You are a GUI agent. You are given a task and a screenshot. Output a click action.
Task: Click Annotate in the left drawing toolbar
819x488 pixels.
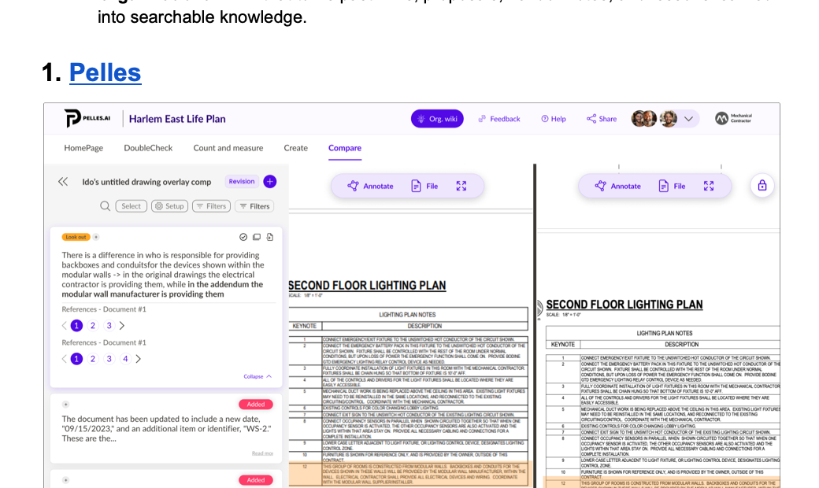(370, 187)
